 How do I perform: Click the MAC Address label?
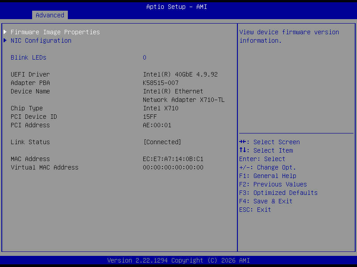(x=30, y=159)
